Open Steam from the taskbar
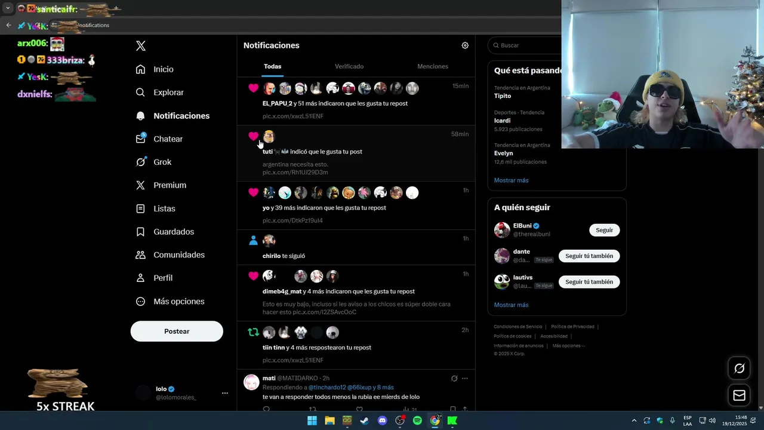The height and width of the screenshot is (430, 764). [365, 420]
